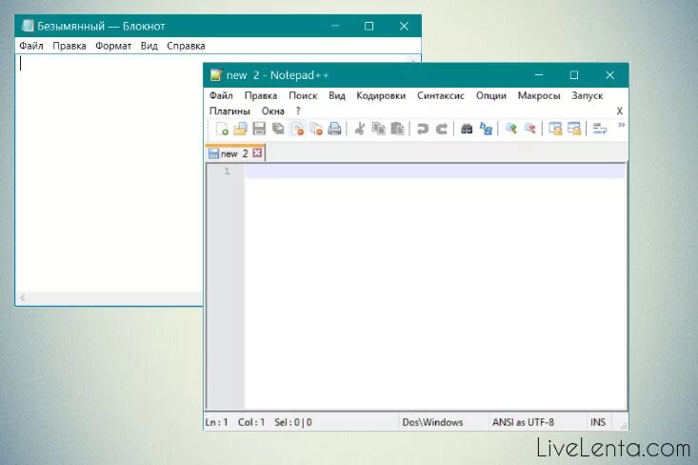Viewport: 698px width, 465px height.
Task: Open the Синтаксис menu
Action: 441,95
